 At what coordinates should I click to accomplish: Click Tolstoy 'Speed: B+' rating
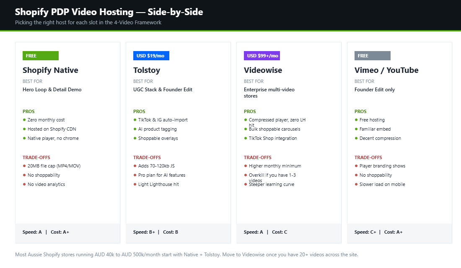144,232
